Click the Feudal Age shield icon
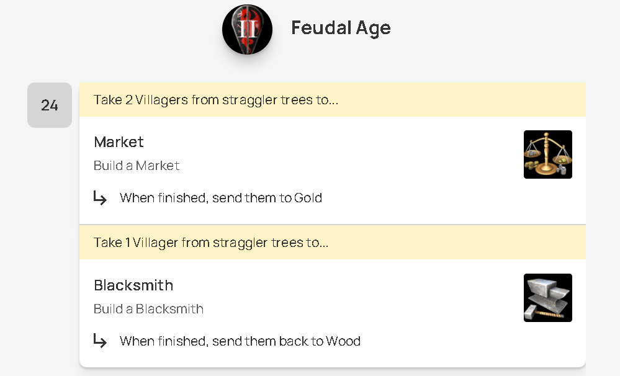This screenshot has height=376, width=620. pos(247,29)
